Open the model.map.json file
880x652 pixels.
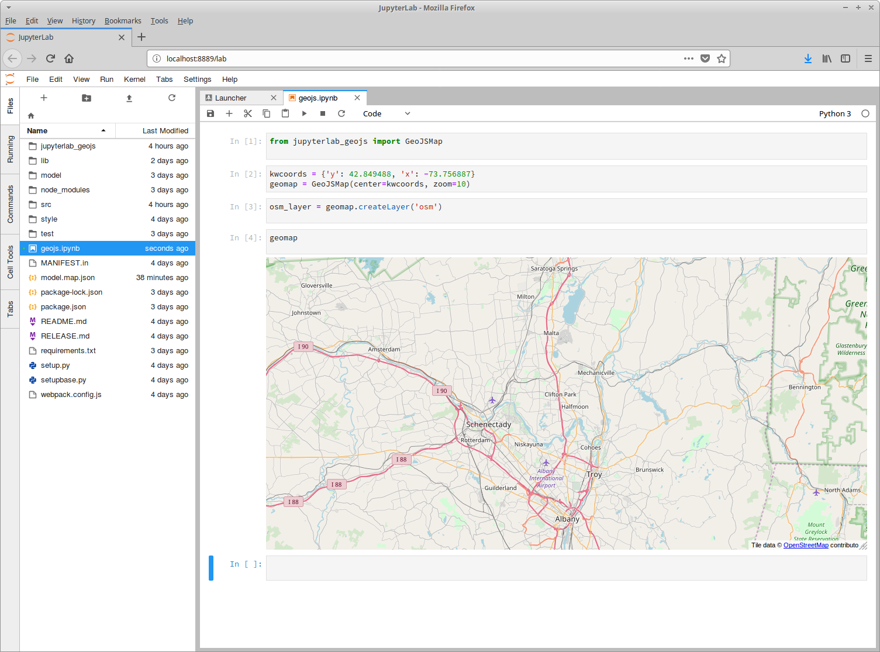click(68, 278)
